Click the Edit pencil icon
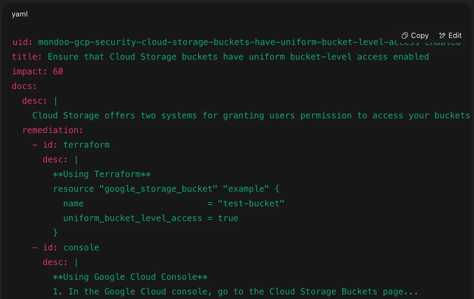 click(442, 35)
